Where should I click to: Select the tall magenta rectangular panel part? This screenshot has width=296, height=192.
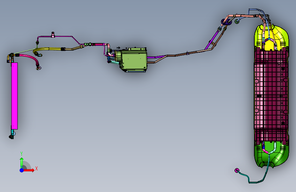[x=14, y=96]
